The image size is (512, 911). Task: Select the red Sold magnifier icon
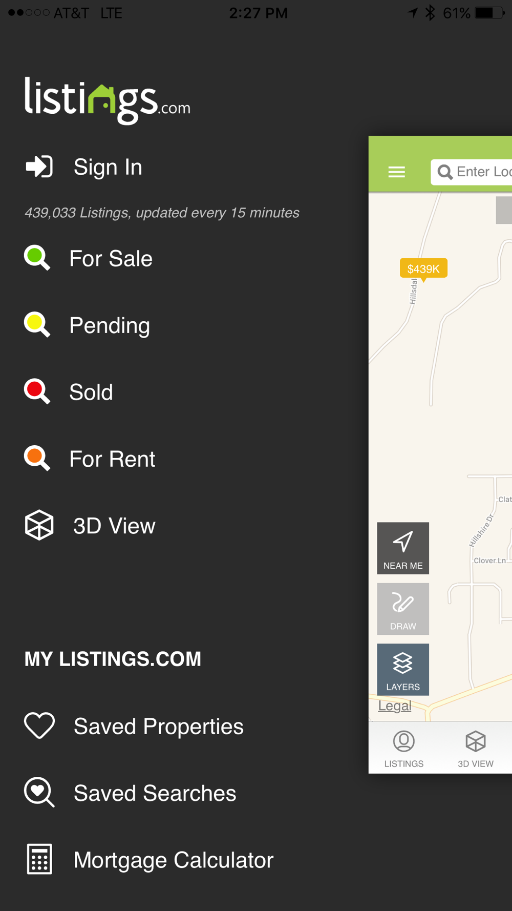coord(37,391)
